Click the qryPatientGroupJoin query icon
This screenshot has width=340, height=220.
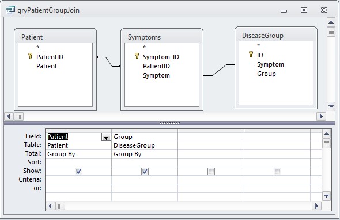point(10,10)
